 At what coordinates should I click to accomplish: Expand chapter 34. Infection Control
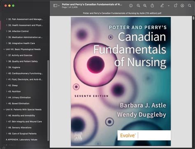click(7, 31)
